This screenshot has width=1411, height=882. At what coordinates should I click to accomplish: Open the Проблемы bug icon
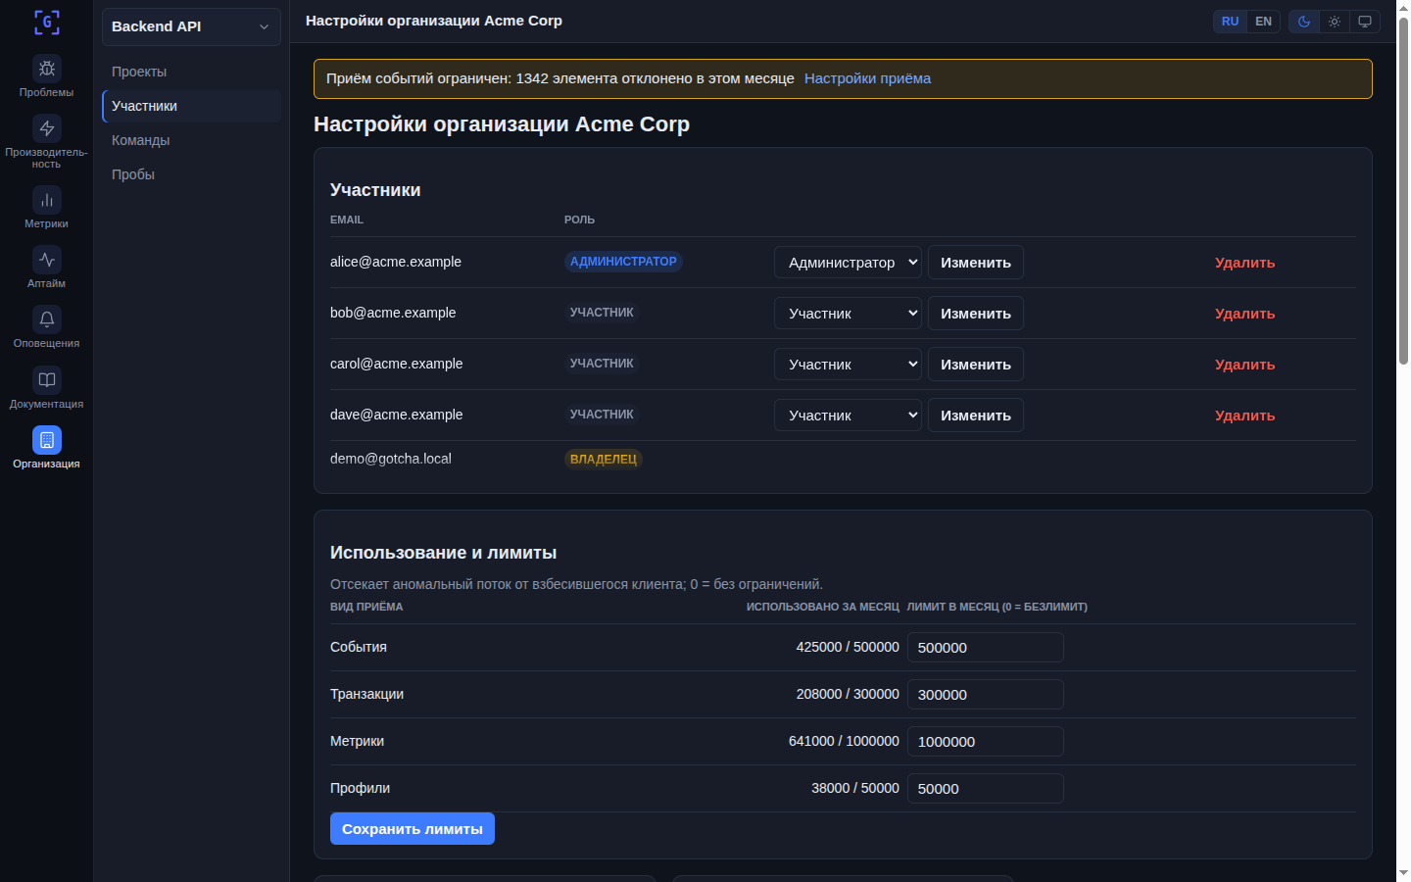click(x=46, y=69)
